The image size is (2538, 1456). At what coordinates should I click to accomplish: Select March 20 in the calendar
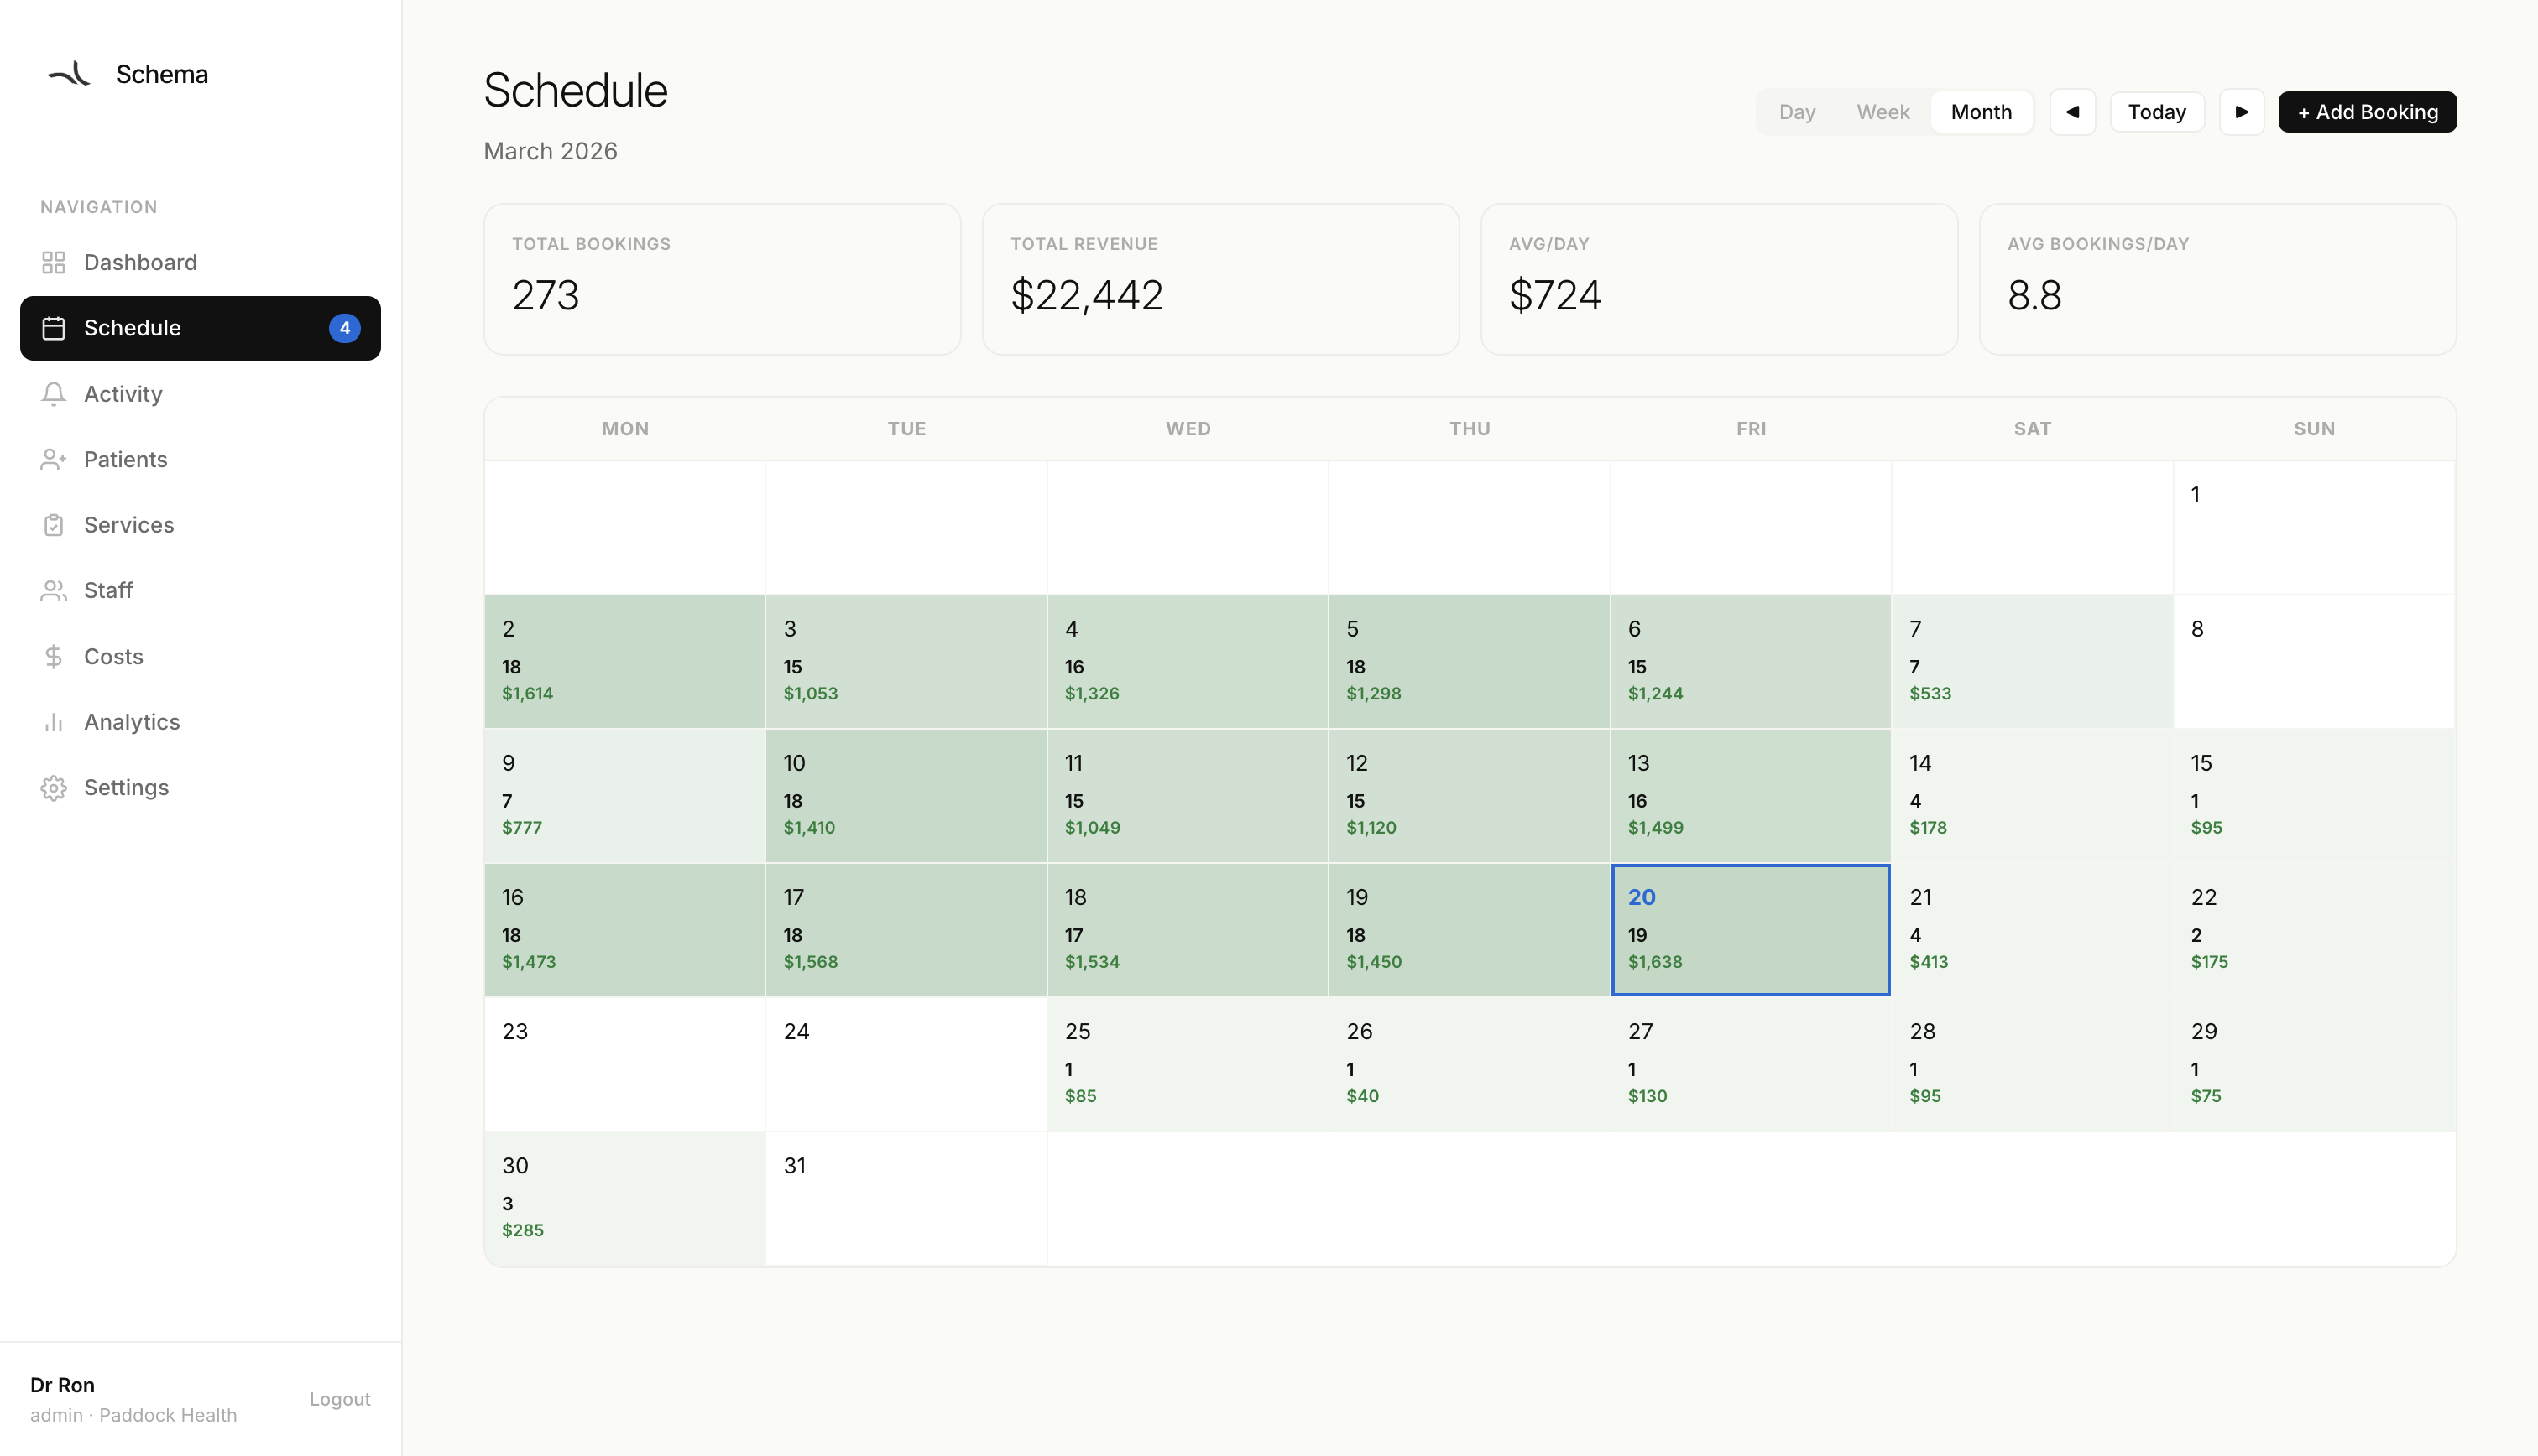point(1750,928)
